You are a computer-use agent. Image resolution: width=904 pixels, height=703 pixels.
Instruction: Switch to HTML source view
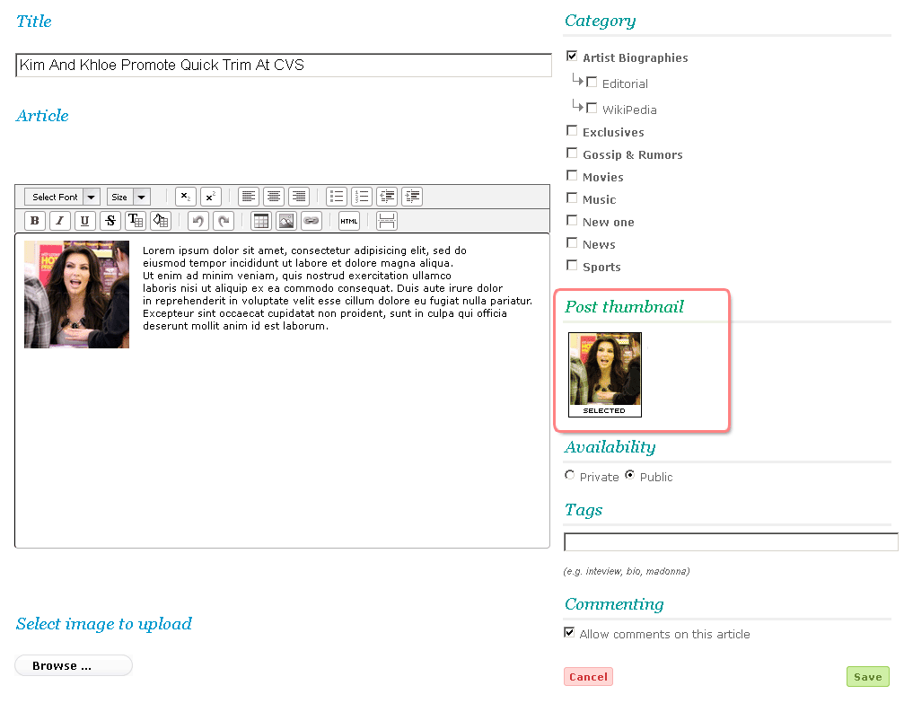(x=349, y=221)
